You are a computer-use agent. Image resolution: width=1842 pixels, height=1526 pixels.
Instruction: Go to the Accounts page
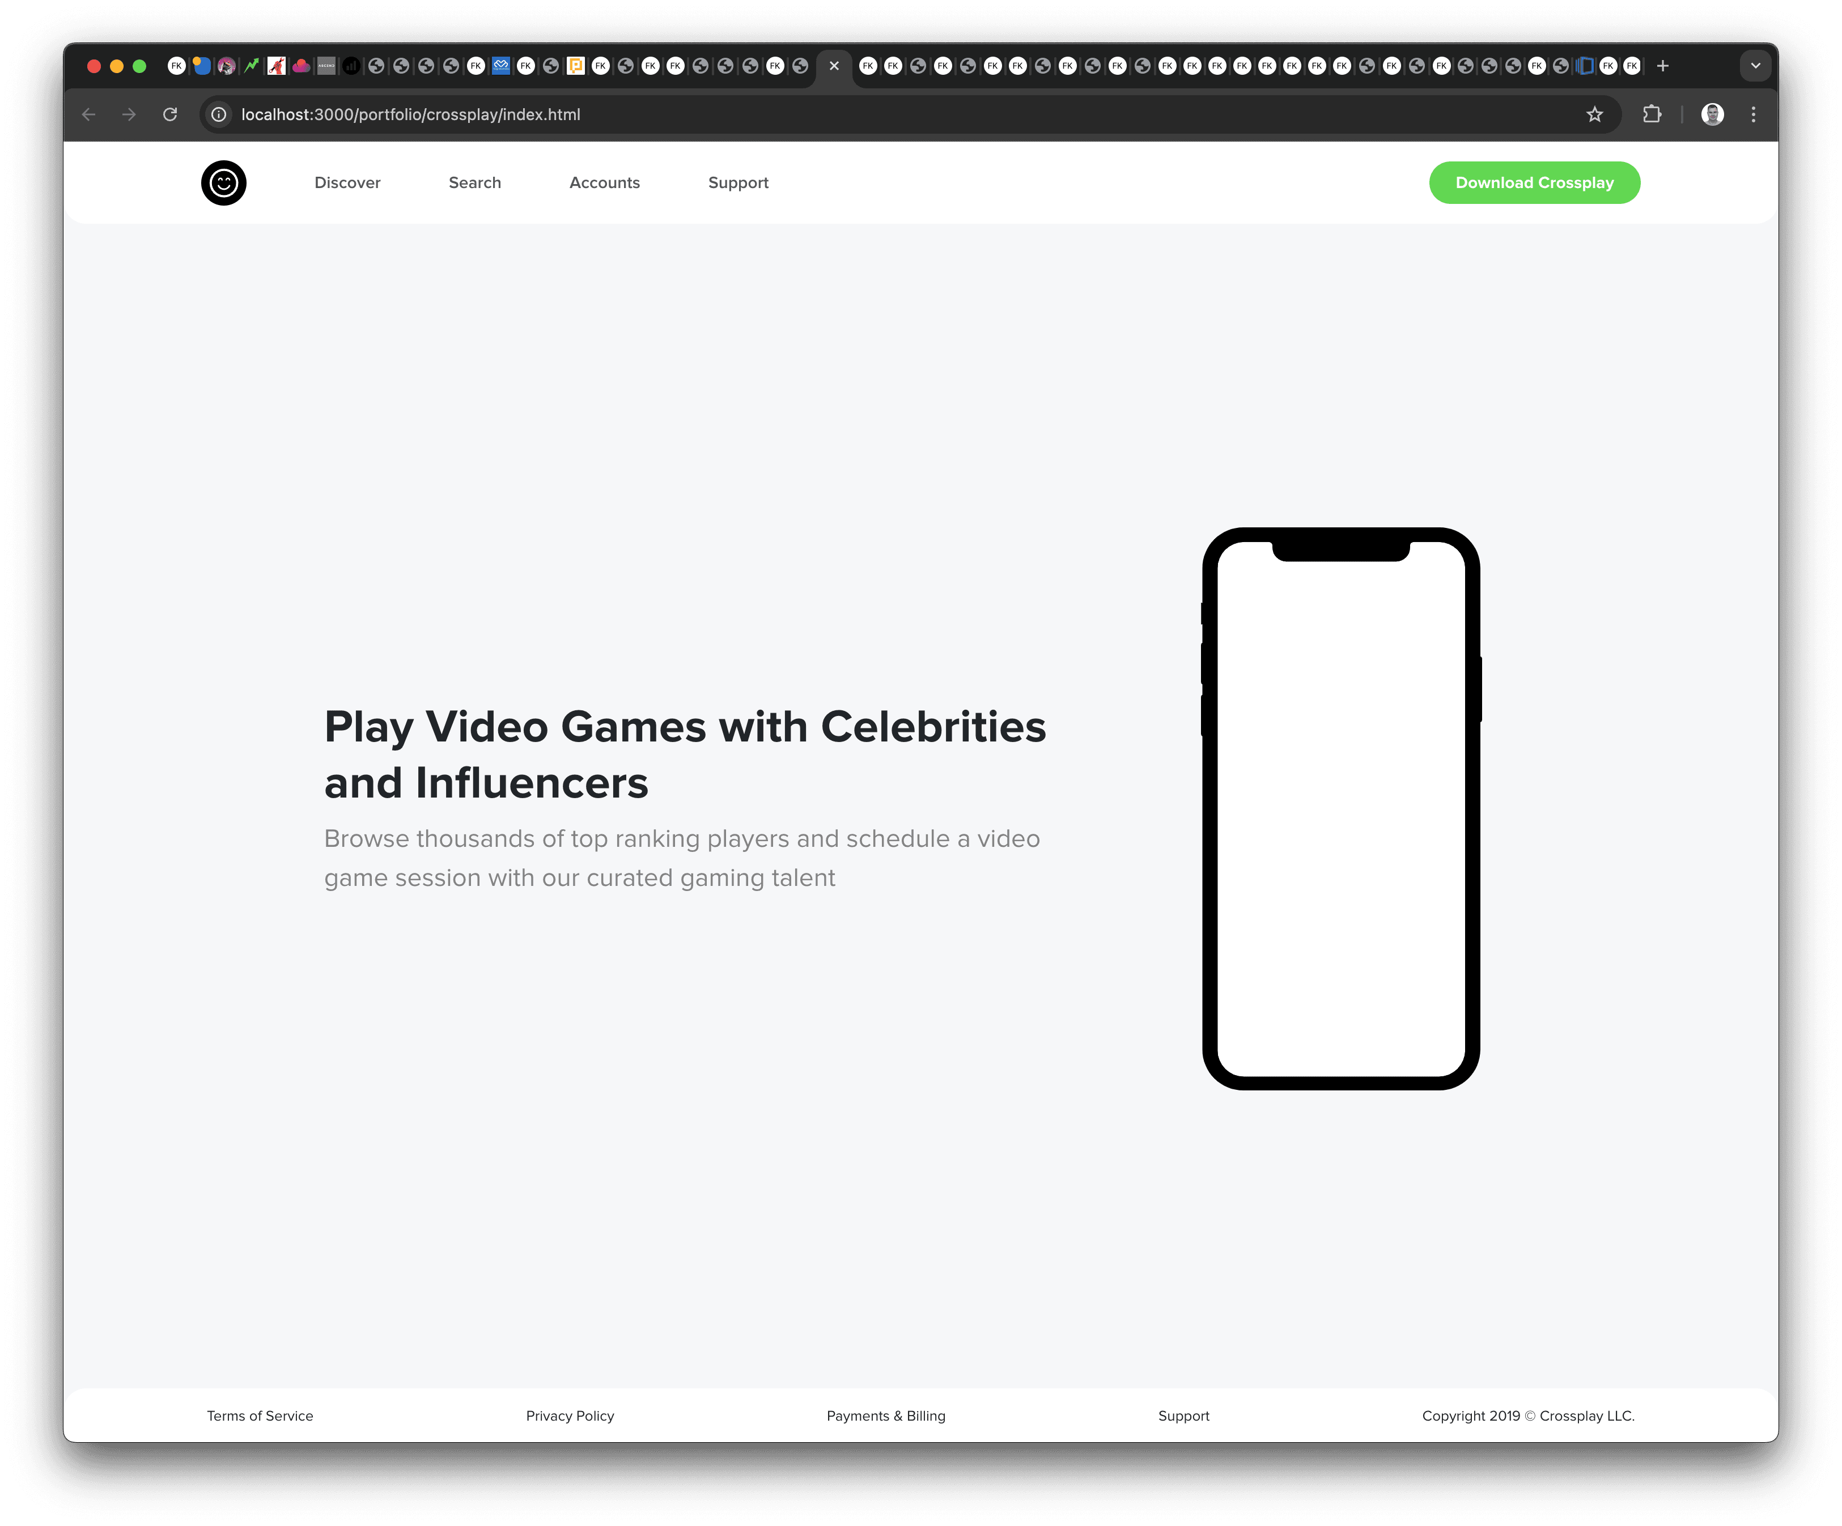click(x=604, y=183)
